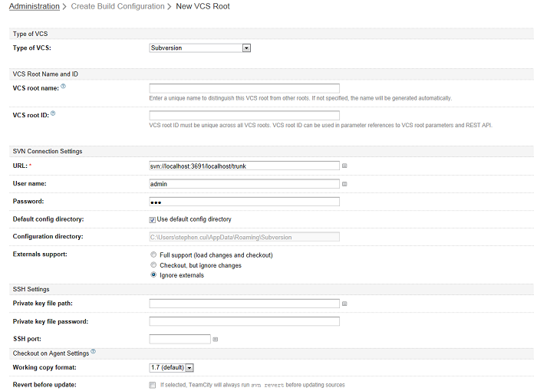Focus the VCS root ID text box

tap(244, 115)
